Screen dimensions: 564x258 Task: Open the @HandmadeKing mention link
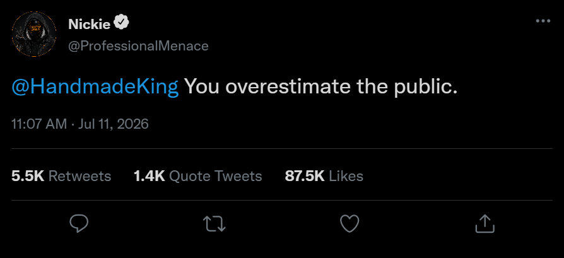click(95, 86)
